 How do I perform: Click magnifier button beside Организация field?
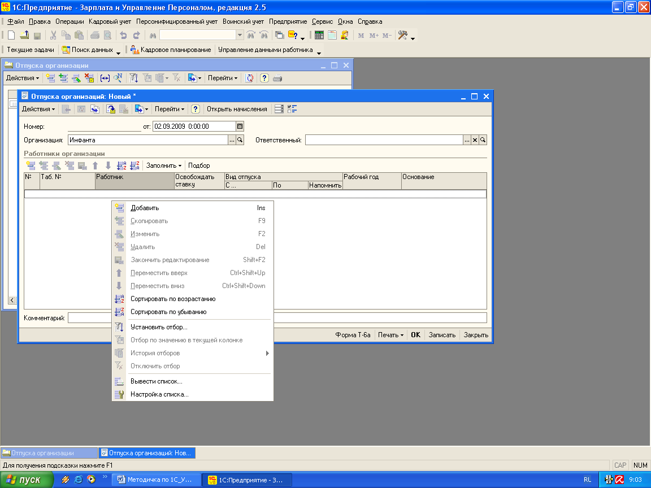click(x=240, y=140)
